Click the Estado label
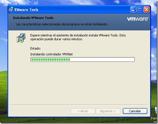This screenshot has width=158, height=124. [x=36, y=49]
